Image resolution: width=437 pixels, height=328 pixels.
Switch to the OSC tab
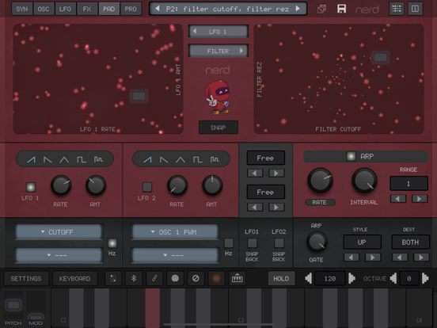44,9
